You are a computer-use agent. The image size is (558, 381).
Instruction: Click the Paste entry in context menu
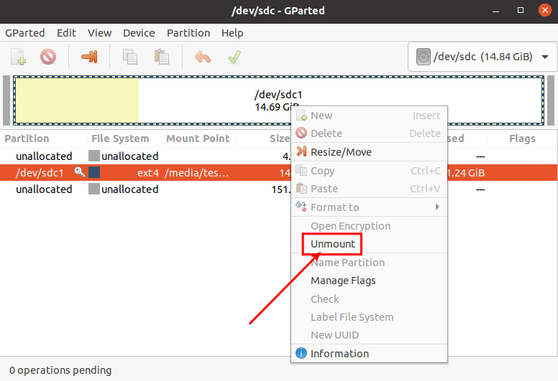(x=369, y=189)
